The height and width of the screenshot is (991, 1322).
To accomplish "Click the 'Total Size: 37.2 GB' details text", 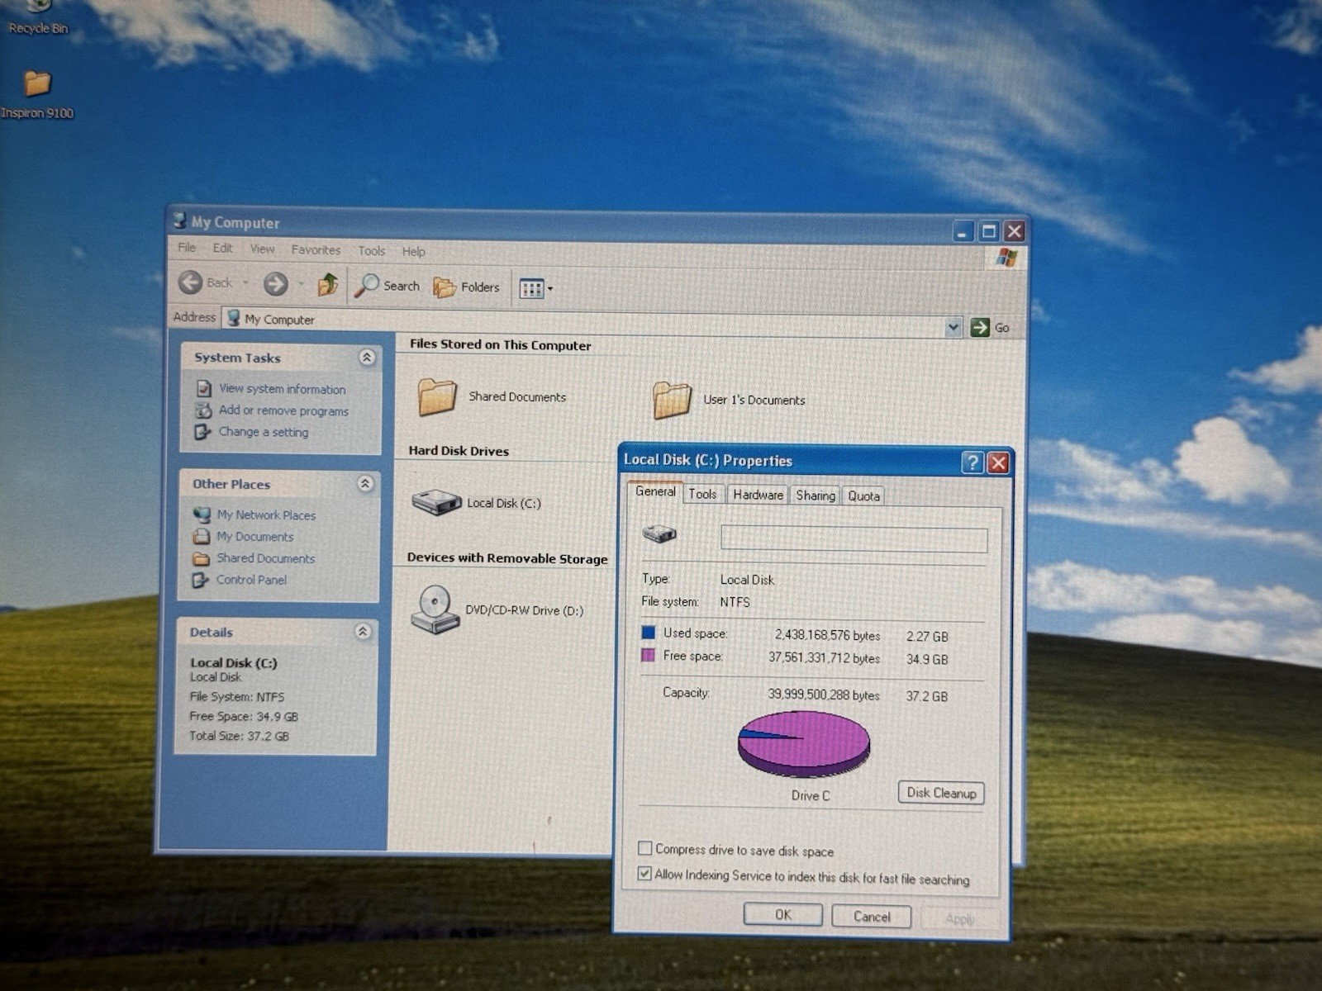I will tap(239, 736).
